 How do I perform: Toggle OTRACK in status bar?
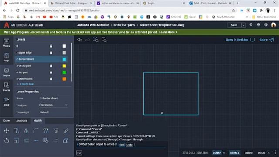click(235, 153)
